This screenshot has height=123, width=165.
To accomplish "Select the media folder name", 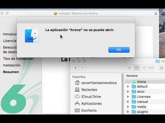I will (142, 107).
